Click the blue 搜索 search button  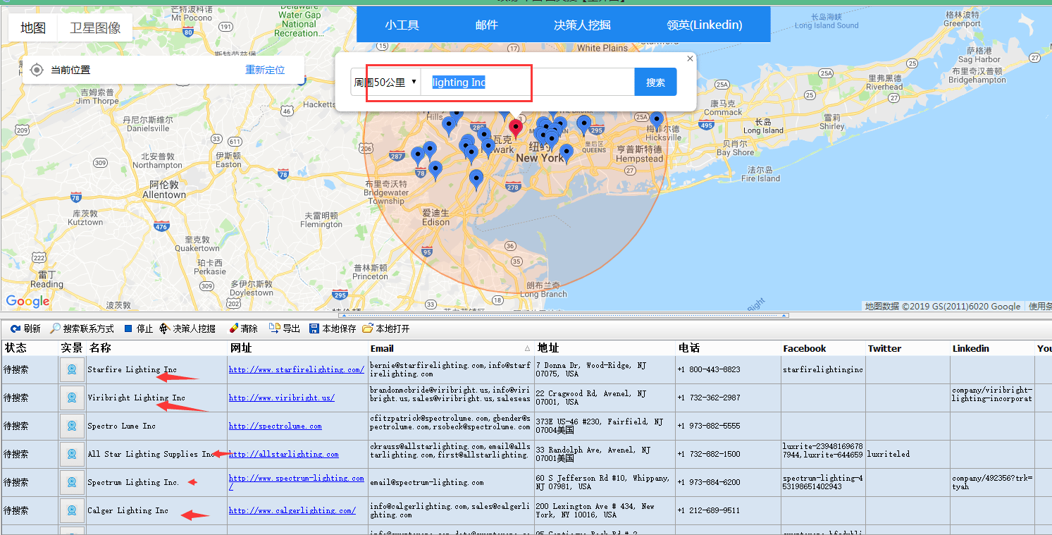coord(655,82)
